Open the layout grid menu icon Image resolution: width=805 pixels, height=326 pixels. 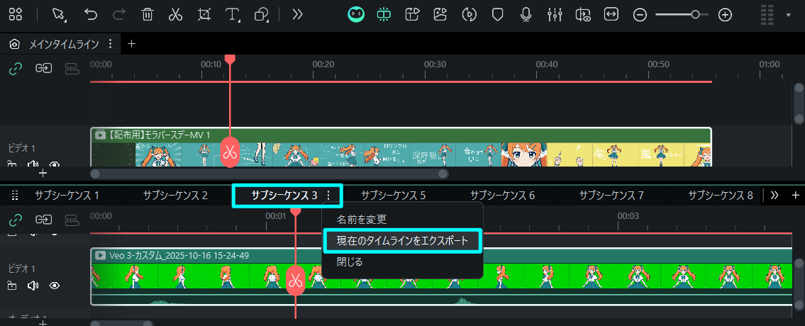[16, 14]
